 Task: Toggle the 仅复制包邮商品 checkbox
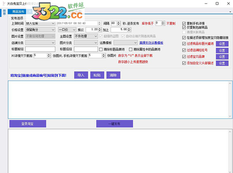(184, 28)
